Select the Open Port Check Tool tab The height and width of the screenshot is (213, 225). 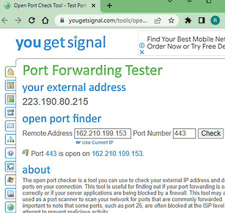(x=50, y=5)
